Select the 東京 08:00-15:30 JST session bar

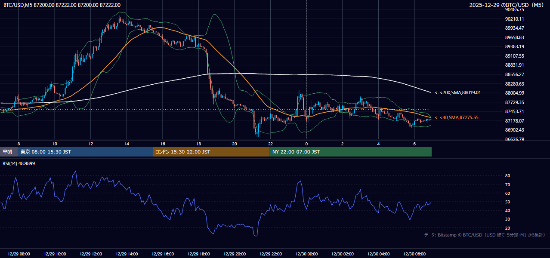85,152
